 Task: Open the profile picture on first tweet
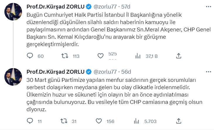click(x=12, y=13)
